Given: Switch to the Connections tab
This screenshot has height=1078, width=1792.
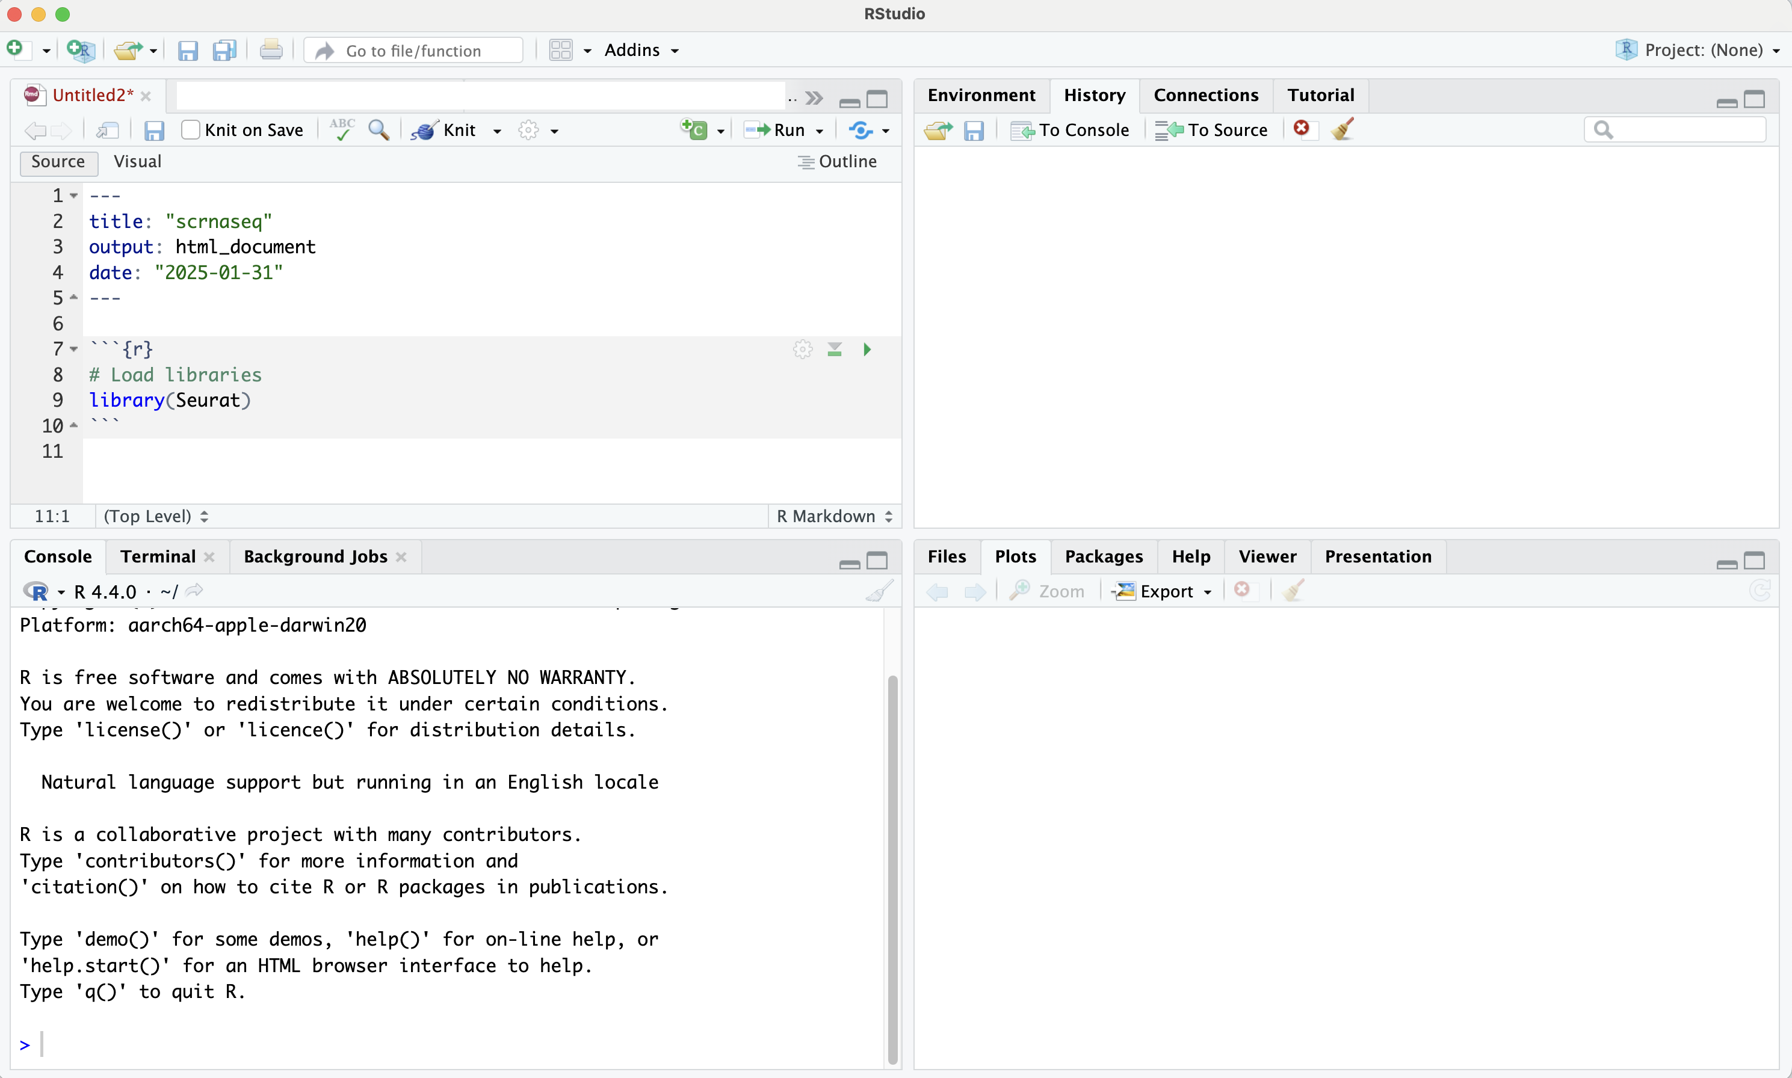Looking at the screenshot, I should (x=1205, y=95).
